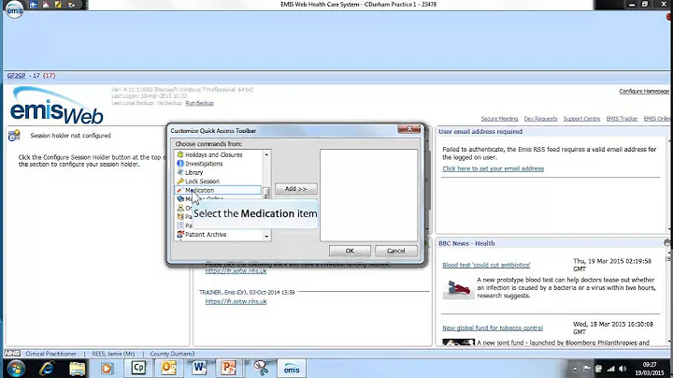Open Outlook from taskbar

pos(168,368)
